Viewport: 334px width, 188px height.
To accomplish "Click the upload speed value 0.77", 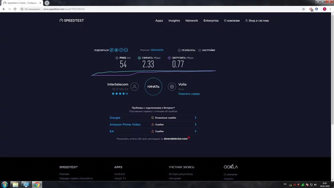I will tap(178, 64).
